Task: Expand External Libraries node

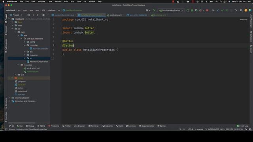Action: tap(9, 98)
